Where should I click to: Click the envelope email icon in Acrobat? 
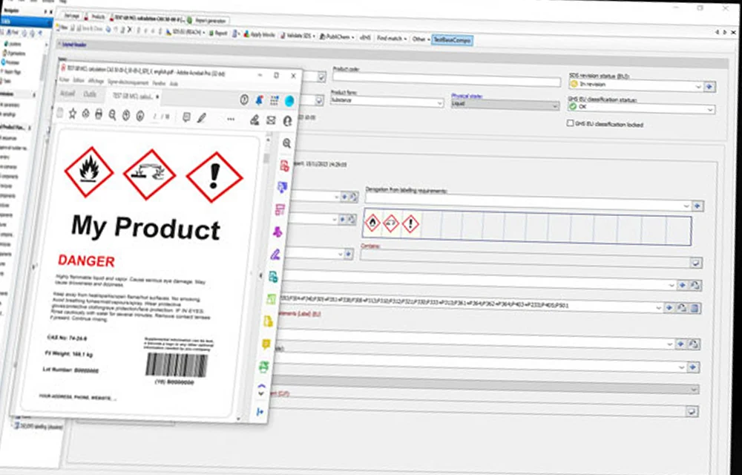[x=271, y=120]
